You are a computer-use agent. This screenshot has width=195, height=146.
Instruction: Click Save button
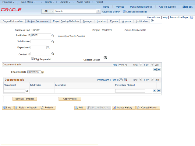[x=8, y=108]
